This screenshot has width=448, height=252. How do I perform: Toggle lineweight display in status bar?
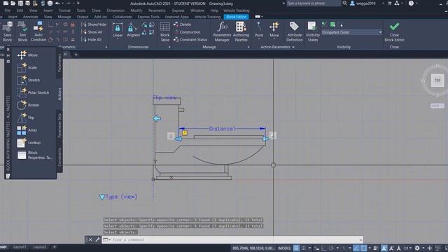[x=376, y=248]
